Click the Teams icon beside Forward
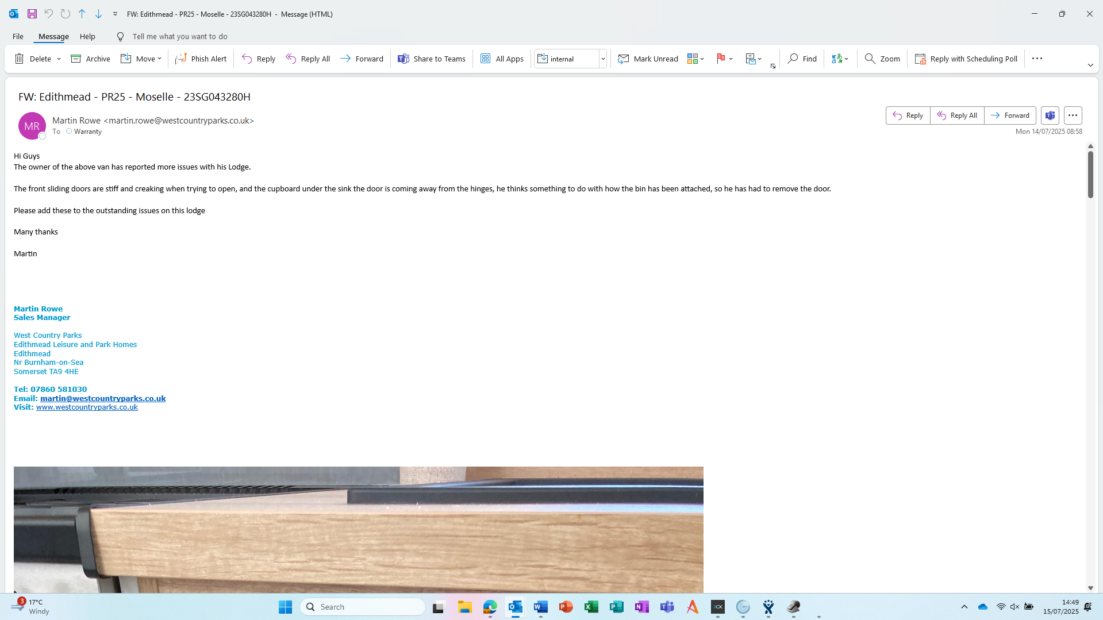Viewport: 1103px width, 620px height. pos(1050,115)
